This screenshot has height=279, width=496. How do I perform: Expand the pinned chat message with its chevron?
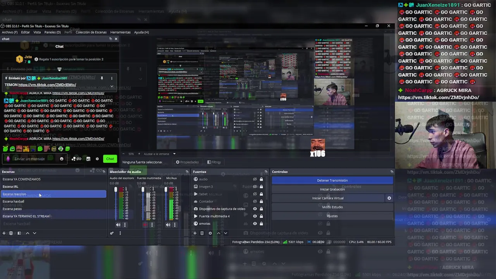112,86
